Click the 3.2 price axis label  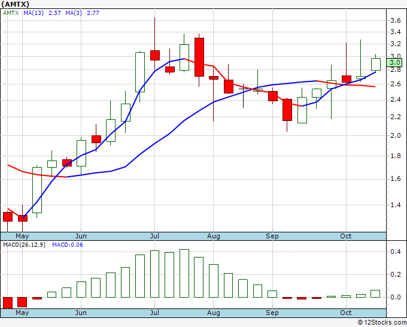[395, 44]
